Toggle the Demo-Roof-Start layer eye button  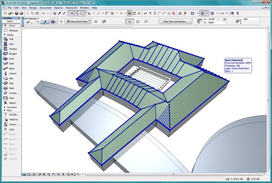(78, 22)
